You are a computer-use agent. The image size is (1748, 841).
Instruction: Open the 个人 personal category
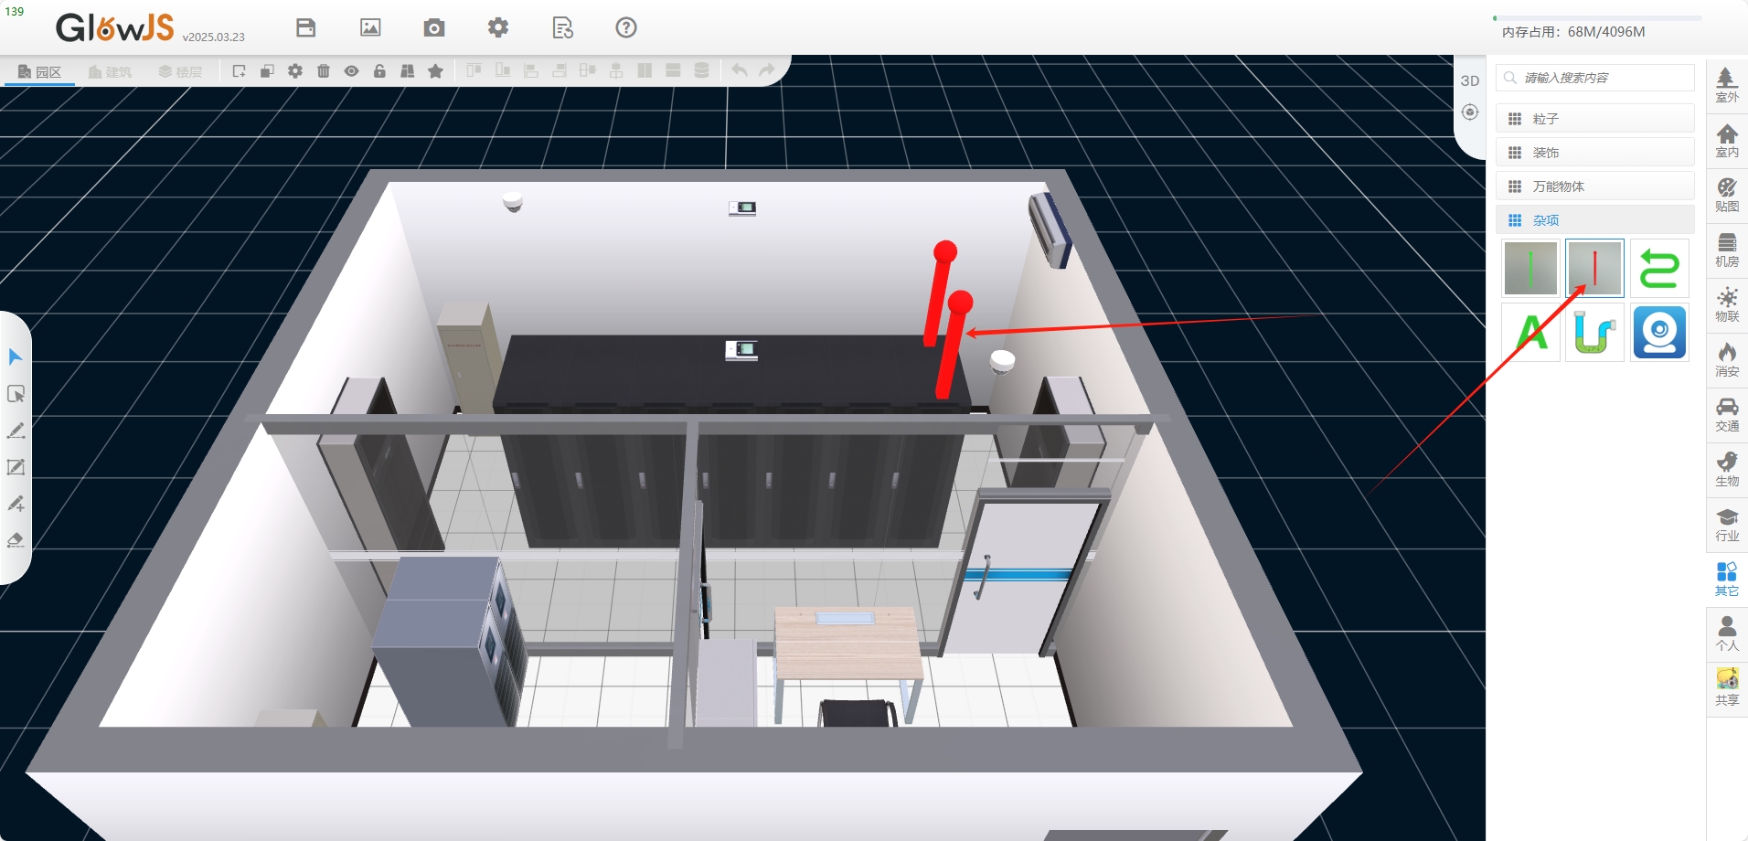click(x=1727, y=634)
